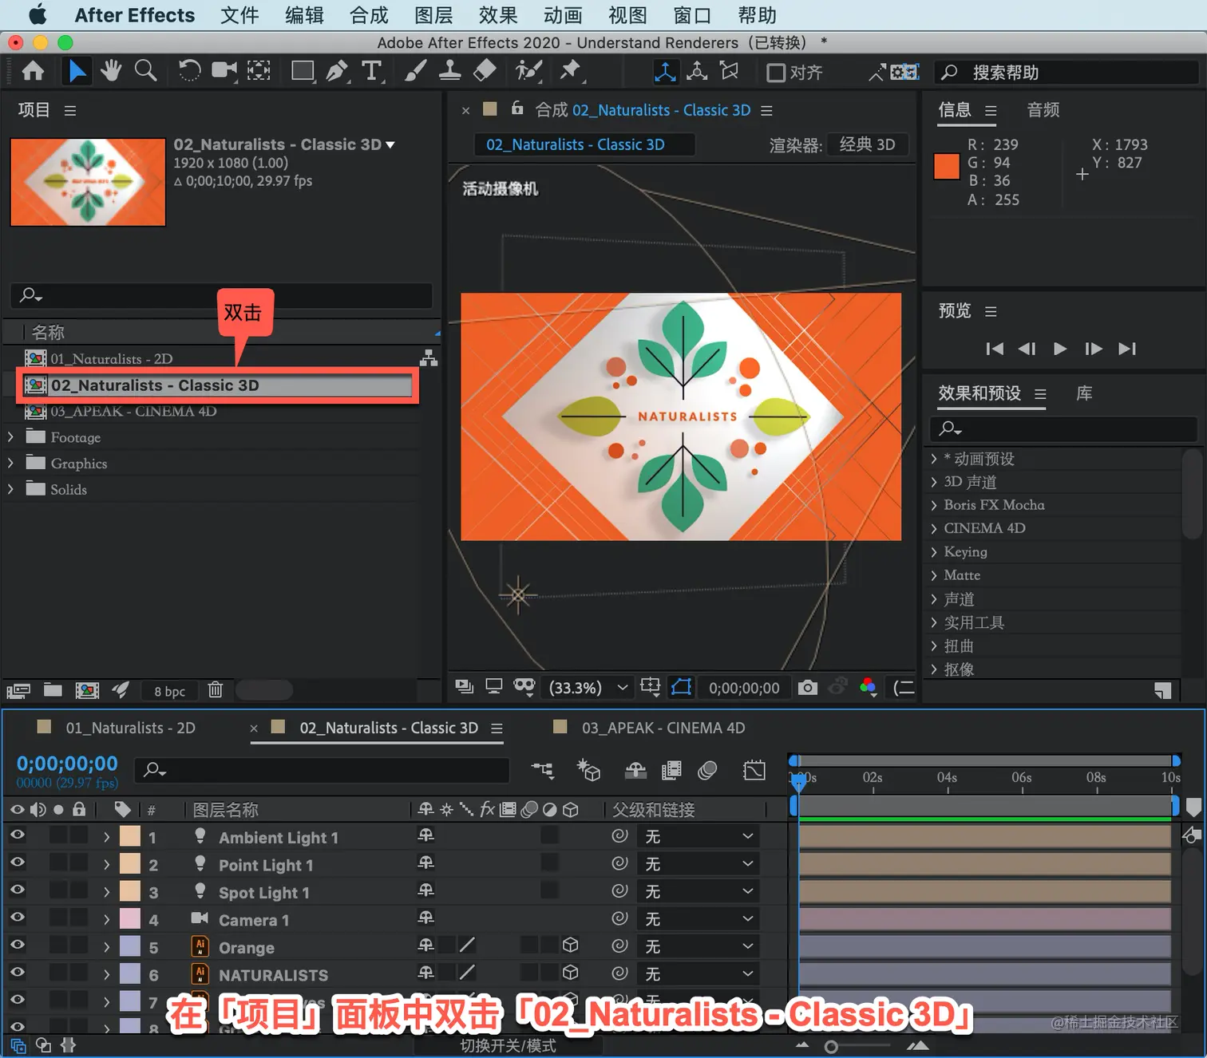Open the 效果 menu
The height and width of the screenshot is (1058, 1207).
(498, 15)
